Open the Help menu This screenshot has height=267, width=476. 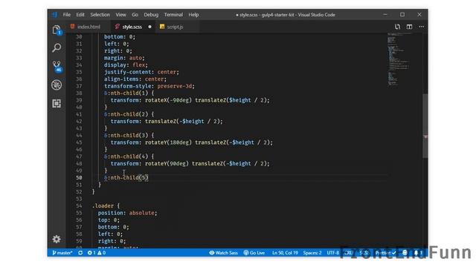193,15
